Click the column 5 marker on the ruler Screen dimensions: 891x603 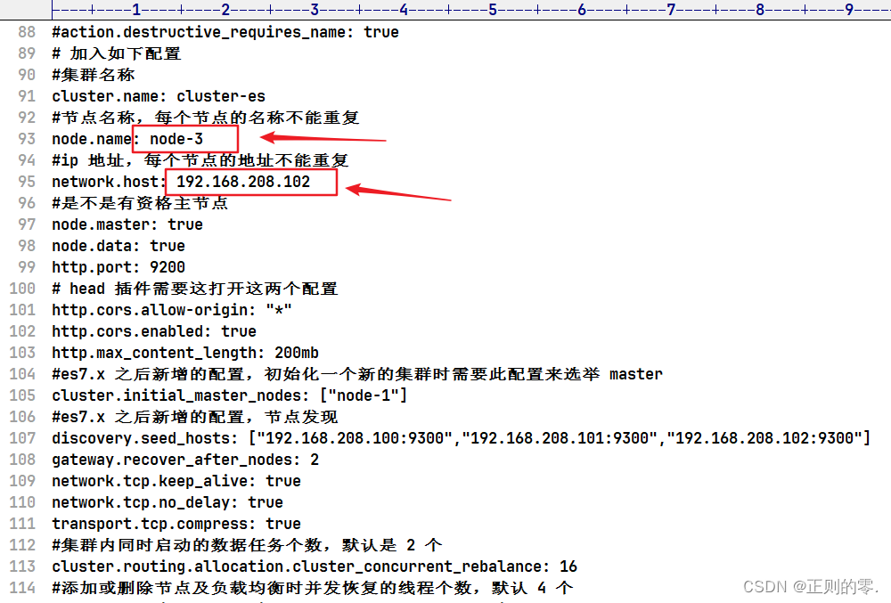(x=493, y=9)
